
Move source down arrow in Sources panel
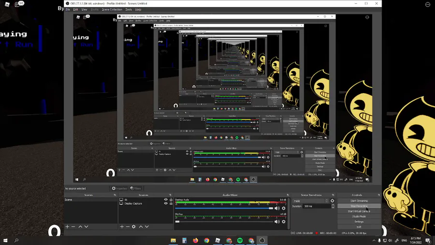147,227
